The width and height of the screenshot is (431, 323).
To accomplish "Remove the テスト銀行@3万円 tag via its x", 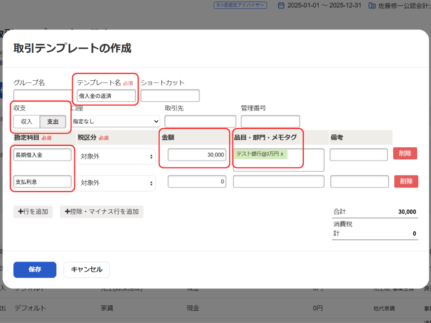I will (x=282, y=154).
